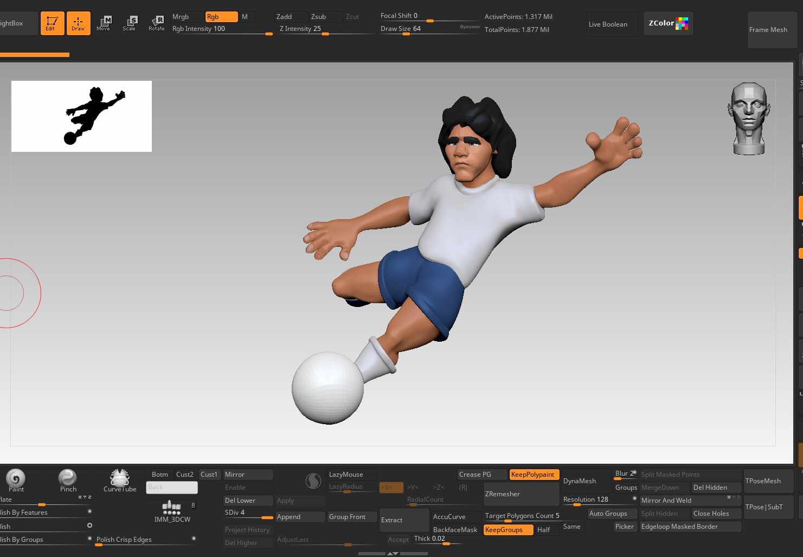Select the Rotate transform tool
The image size is (803, 557).
[x=157, y=23]
